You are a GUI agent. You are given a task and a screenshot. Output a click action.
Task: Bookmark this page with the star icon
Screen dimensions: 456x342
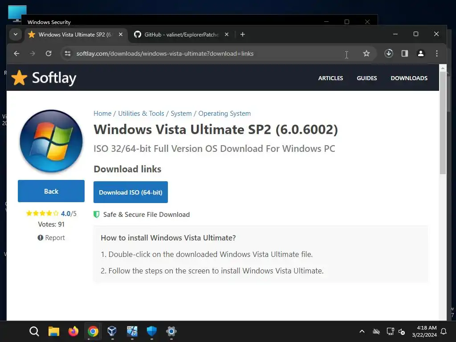point(366,53)
